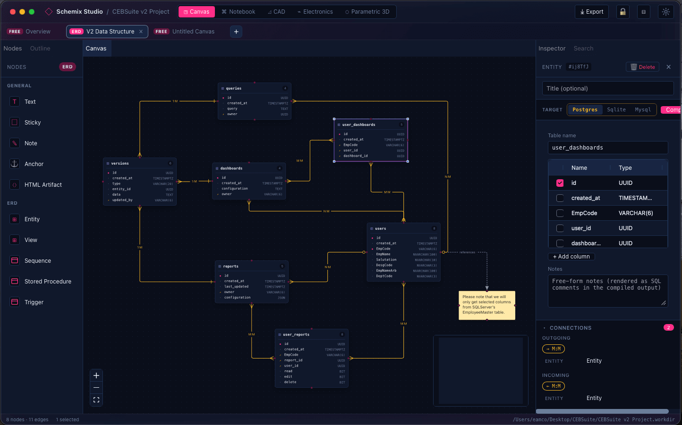Open the Parametric 3D mode tab
The height and width of the screenshot is (425, 682).
367,12
